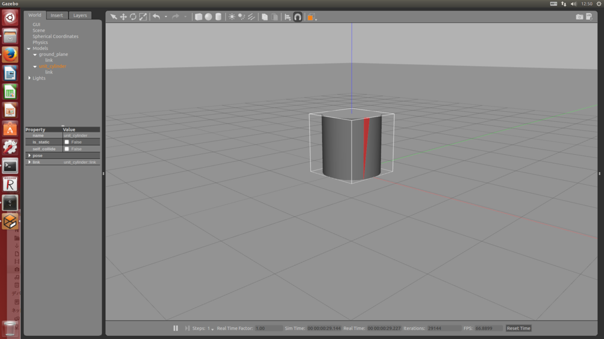604x339 pixels.
Task: Activate the translate mode tool
Action: tap(123, 16)
